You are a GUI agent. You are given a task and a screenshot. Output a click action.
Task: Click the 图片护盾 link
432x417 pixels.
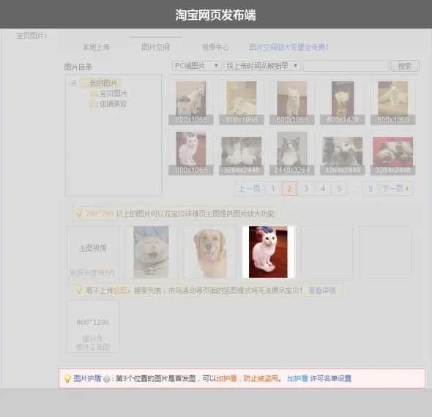87,378
